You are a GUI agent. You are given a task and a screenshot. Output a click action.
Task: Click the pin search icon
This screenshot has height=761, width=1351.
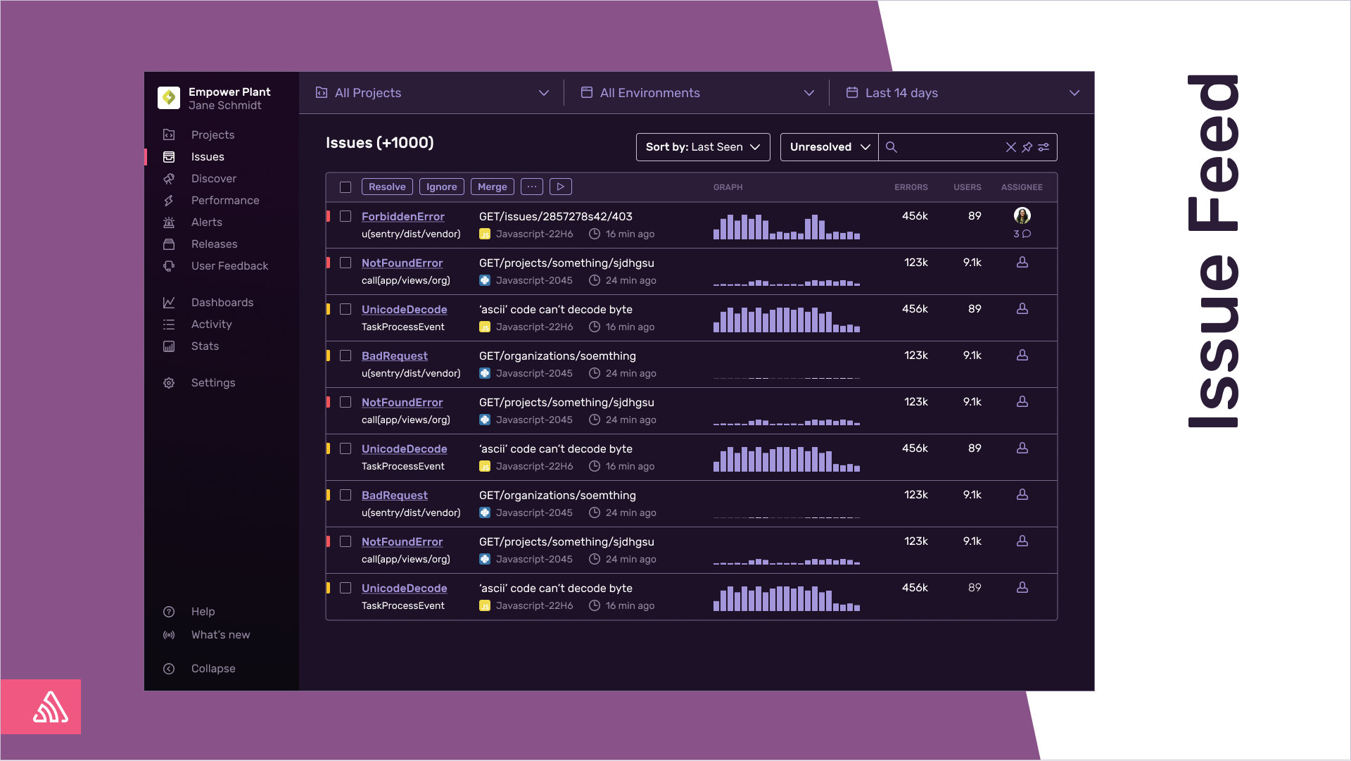click(x=1027, y=147)
